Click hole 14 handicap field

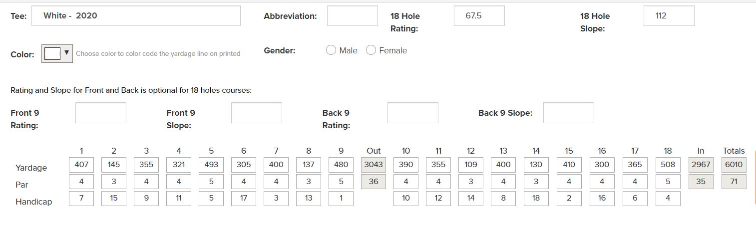536,198
